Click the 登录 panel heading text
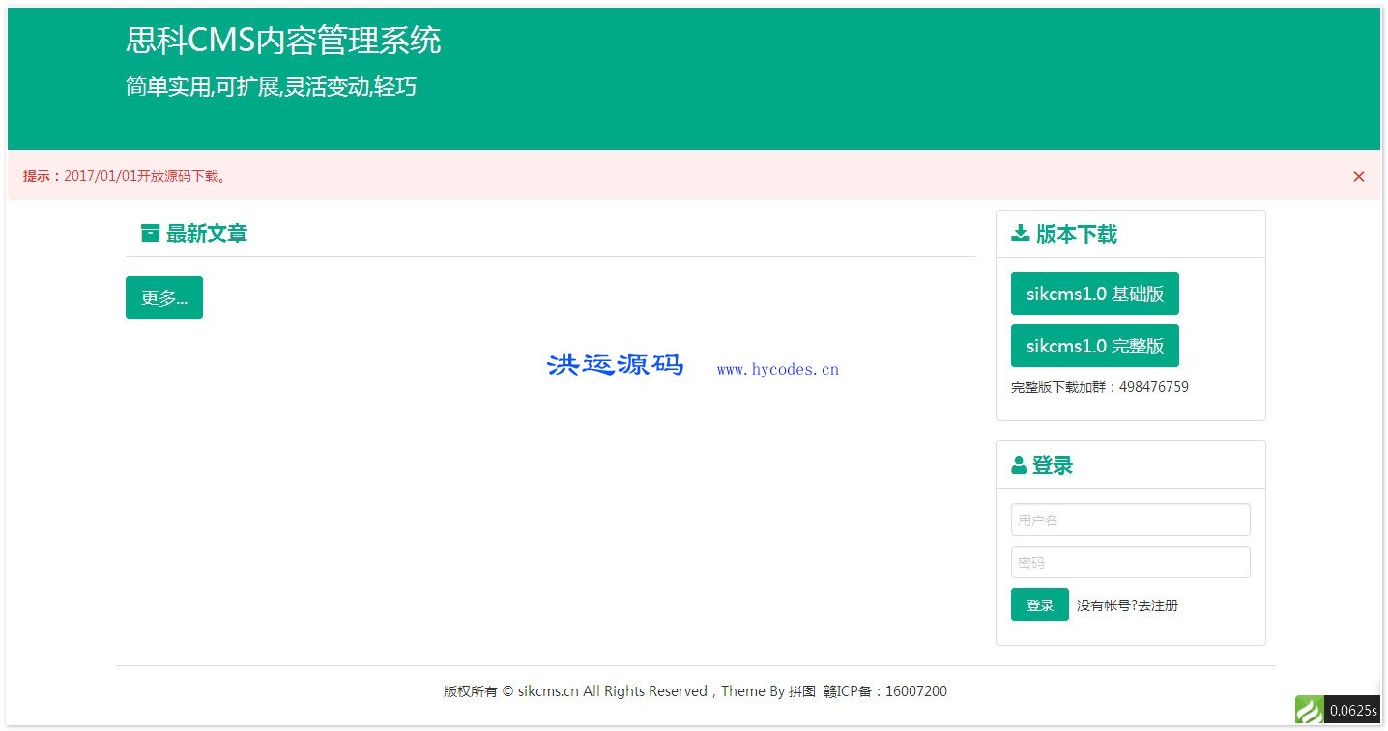Viewport: 1388px width, 731px height. point(1053,465)
